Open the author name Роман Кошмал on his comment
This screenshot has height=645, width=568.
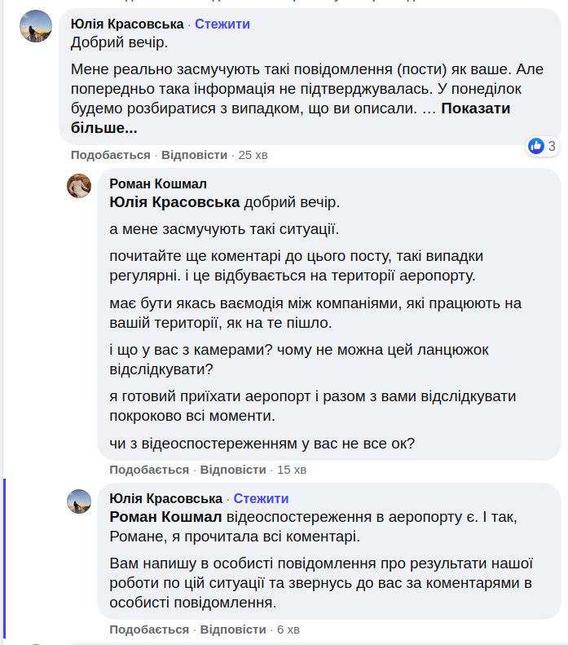click(158, 184)
